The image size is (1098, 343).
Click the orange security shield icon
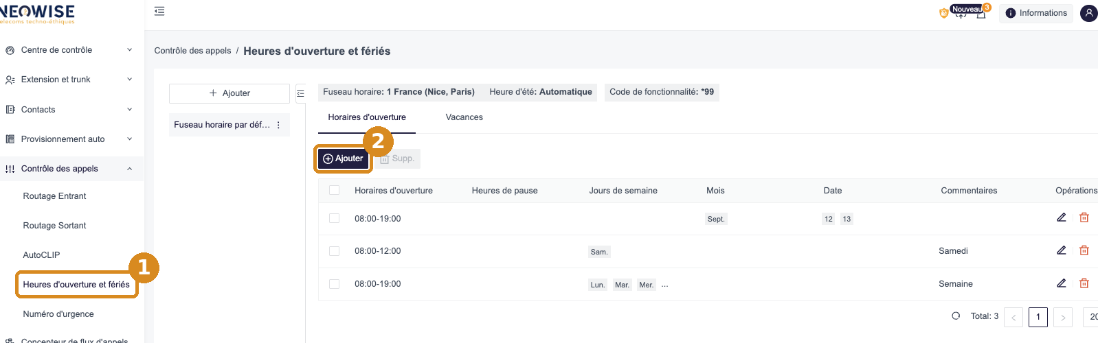click(x=943, y=13)
